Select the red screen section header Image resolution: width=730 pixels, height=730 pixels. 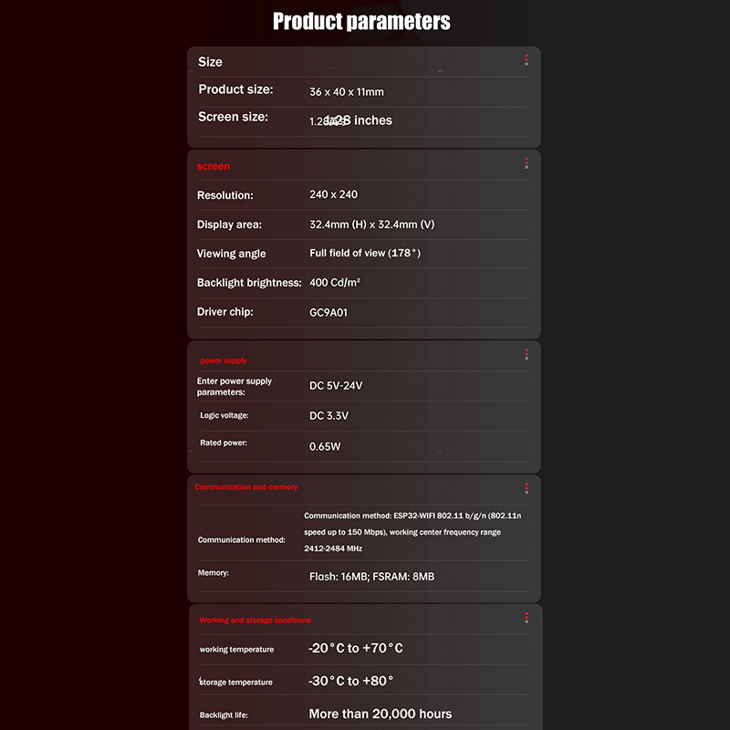pyautogui.click(x=214, y=166)
